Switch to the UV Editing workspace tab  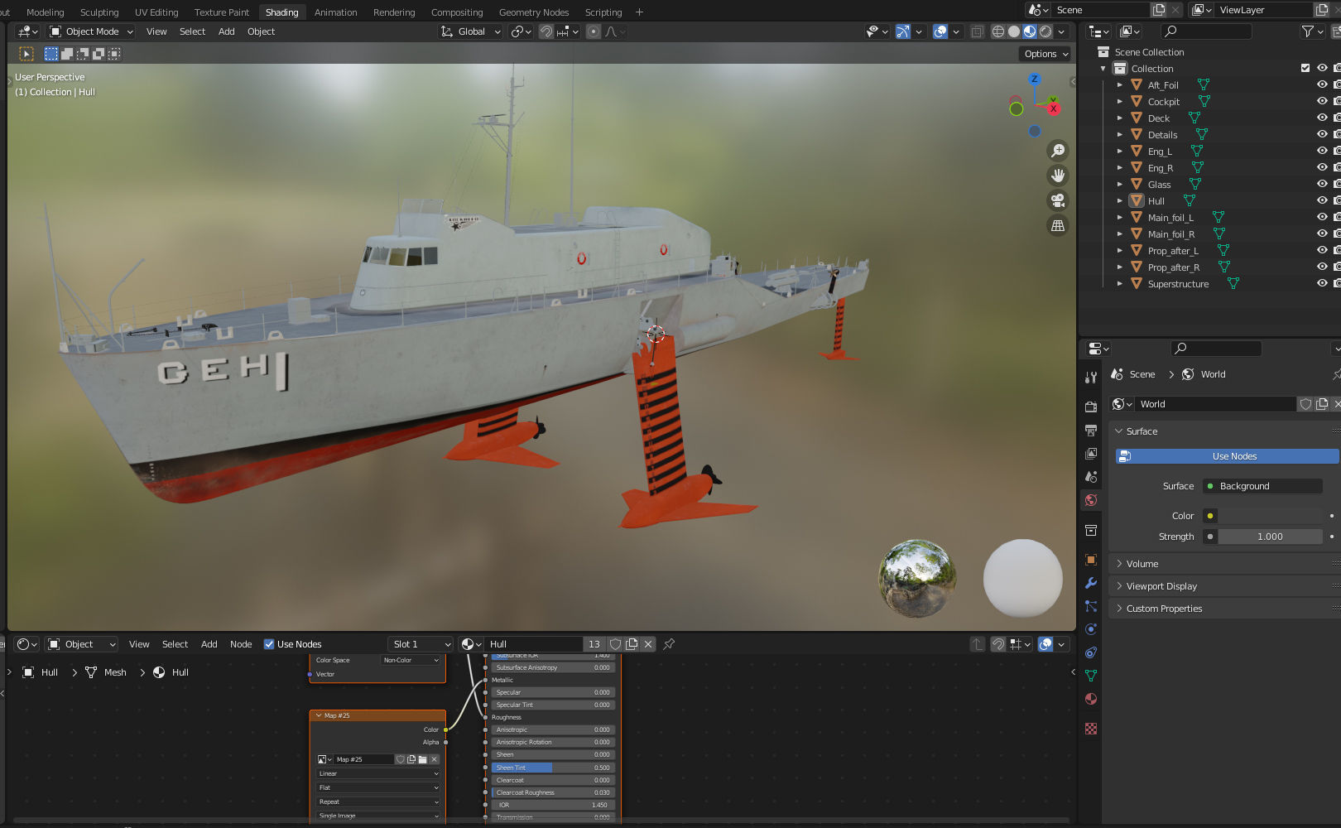[156, 12]
